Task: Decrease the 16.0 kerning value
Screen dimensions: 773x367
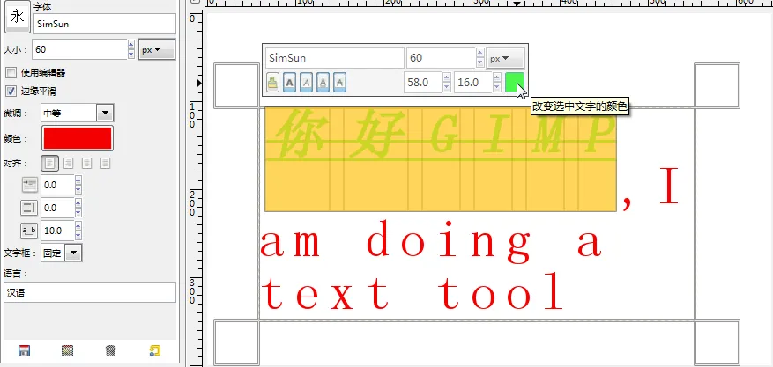Action: coord(497,87)
